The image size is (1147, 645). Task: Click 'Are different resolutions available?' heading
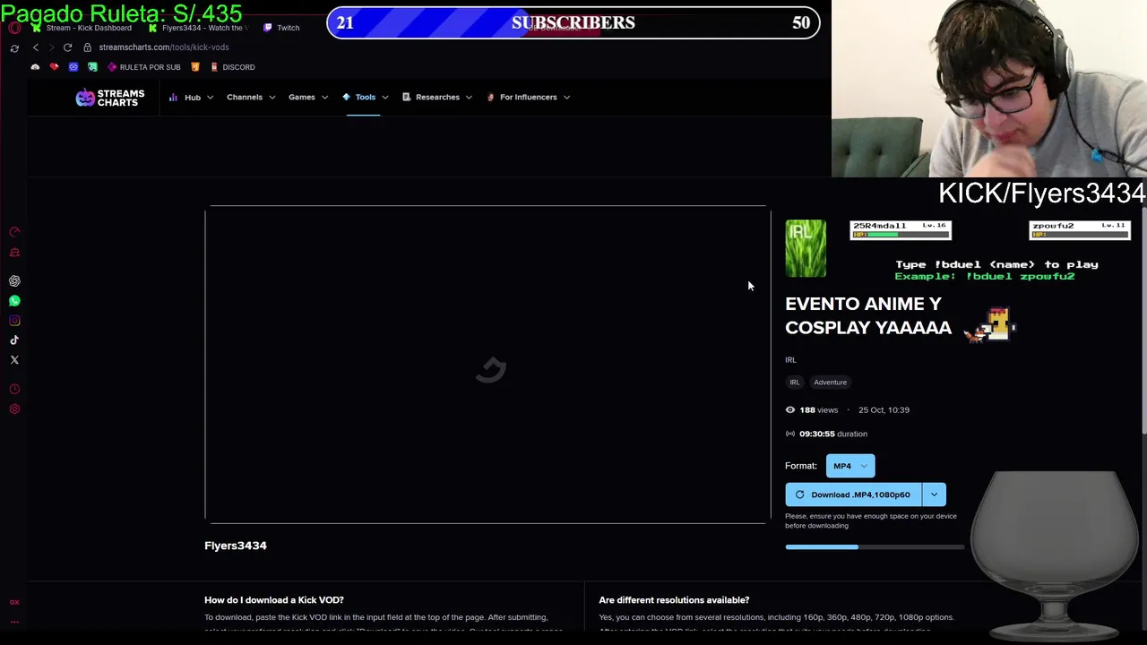click(674, 600)
